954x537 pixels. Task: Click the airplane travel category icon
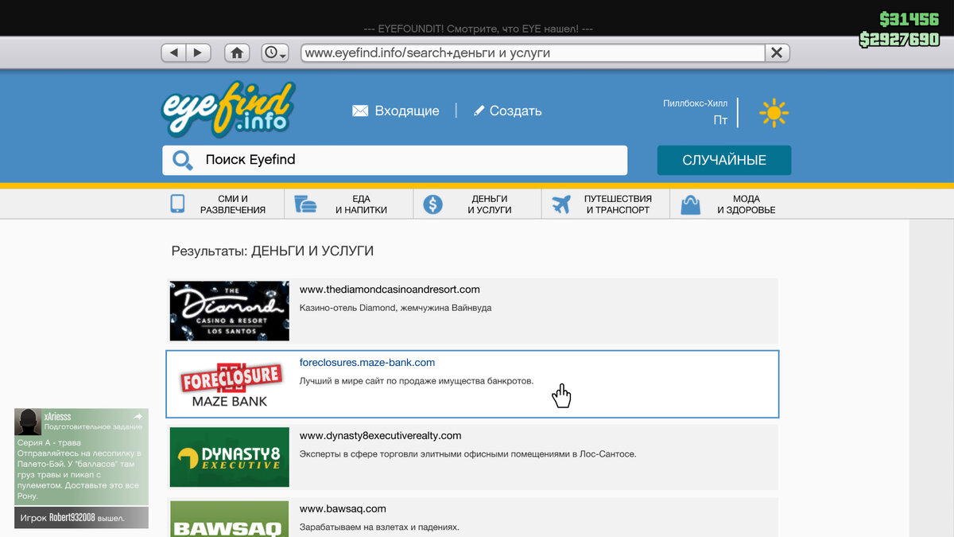(x=561, y=204)
